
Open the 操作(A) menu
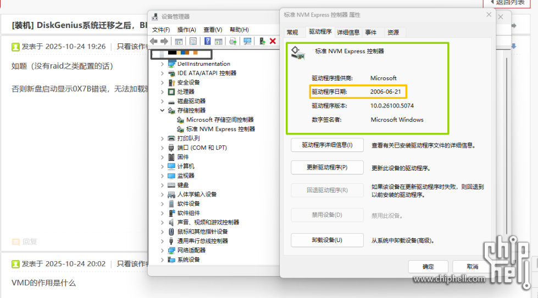[x=186, y=30]
